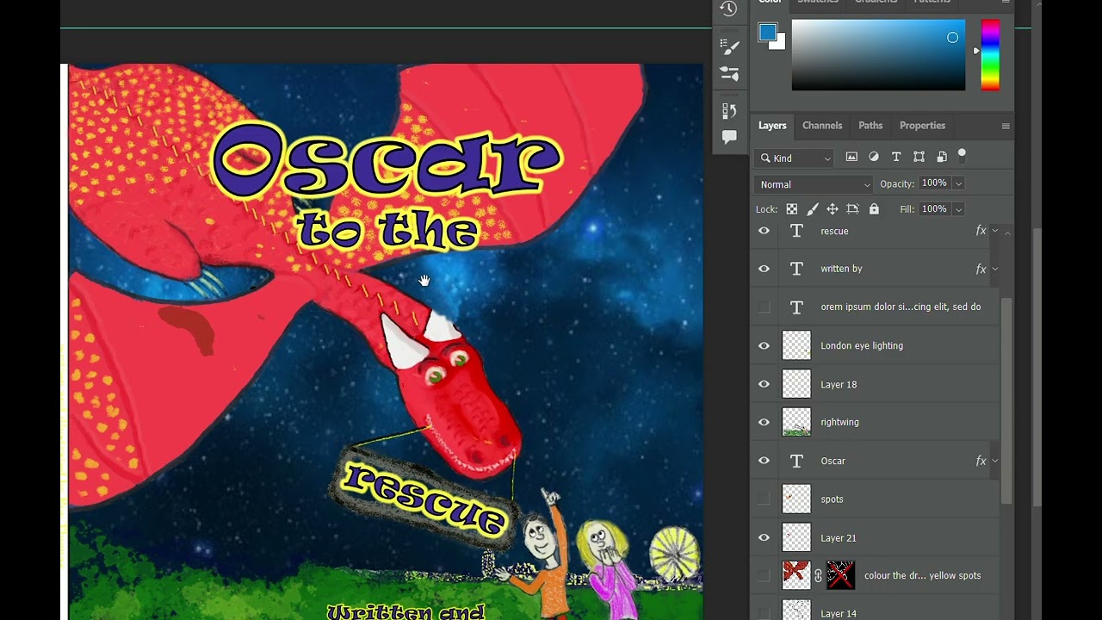Viewport: 1102px width, 620px height.
Task: Open the Kind filter dropdown
Action: [794, 158]
